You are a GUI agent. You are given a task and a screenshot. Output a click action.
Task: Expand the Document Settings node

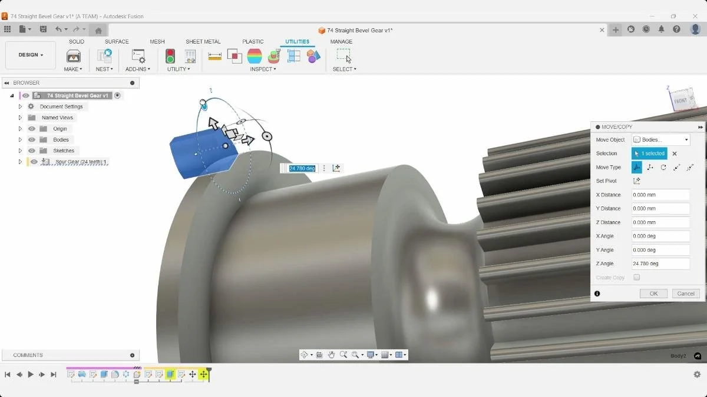click(x=20, y=106)
